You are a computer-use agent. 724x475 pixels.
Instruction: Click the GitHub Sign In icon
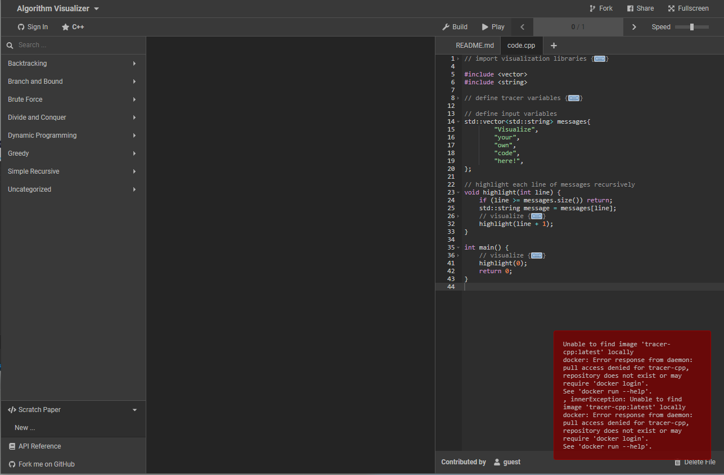21,27
